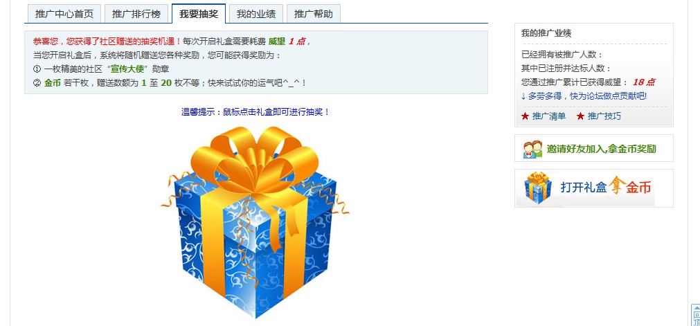Click the red star beside 推广清单
Image resolution: width=700 pixels, height=326 pixels.
525,116
